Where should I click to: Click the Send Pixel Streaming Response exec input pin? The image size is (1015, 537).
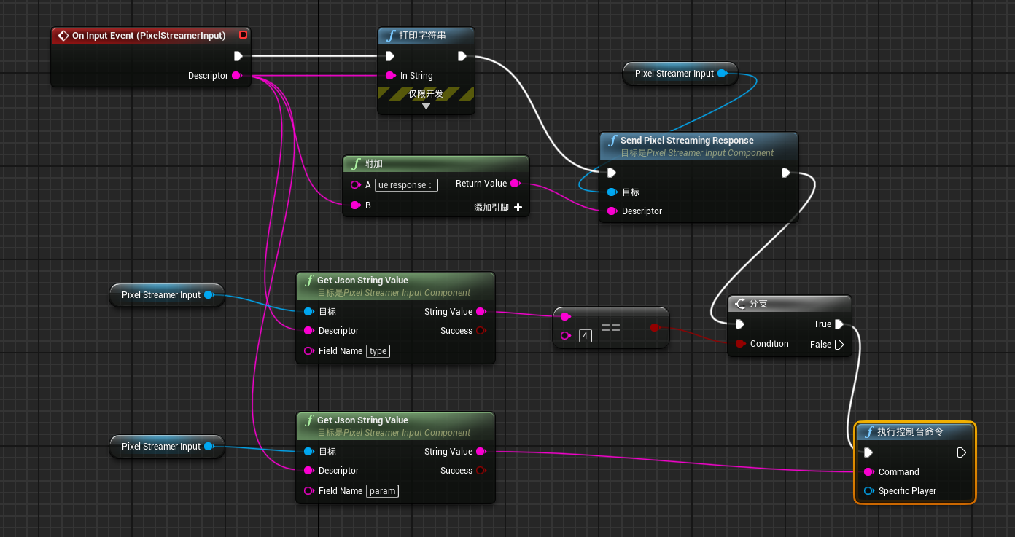(612, 173)
